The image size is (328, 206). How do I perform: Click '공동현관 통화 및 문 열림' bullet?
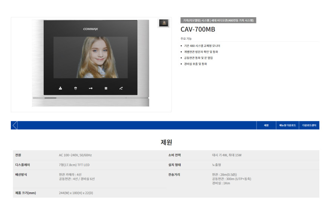[x=198, y=58]
